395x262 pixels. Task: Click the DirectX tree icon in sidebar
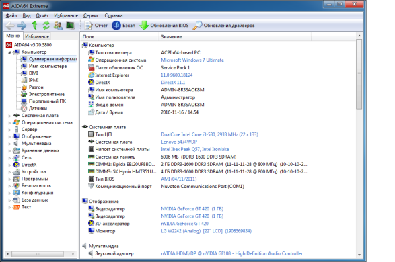[x=16, y=165]
